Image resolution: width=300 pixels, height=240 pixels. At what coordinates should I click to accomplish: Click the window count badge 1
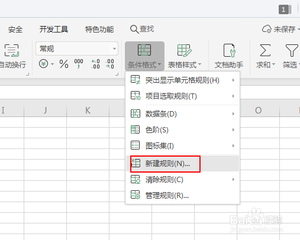[283, 9]
